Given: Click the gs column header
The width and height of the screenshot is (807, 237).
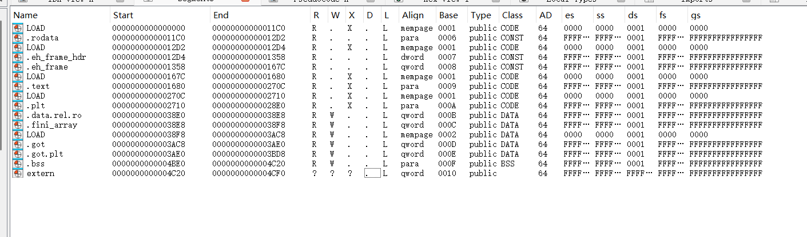Looking at the screenshot, I should pos(696,15).
